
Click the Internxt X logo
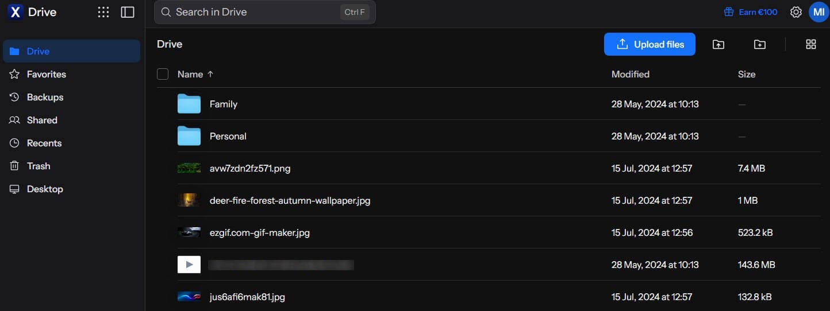[x=16, y=12]
